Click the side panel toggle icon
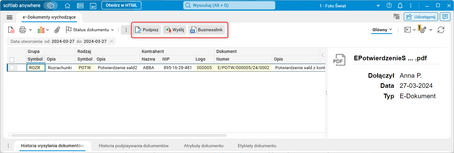Image resolution: width=454 pixels, height=153 pixels. 407,30
